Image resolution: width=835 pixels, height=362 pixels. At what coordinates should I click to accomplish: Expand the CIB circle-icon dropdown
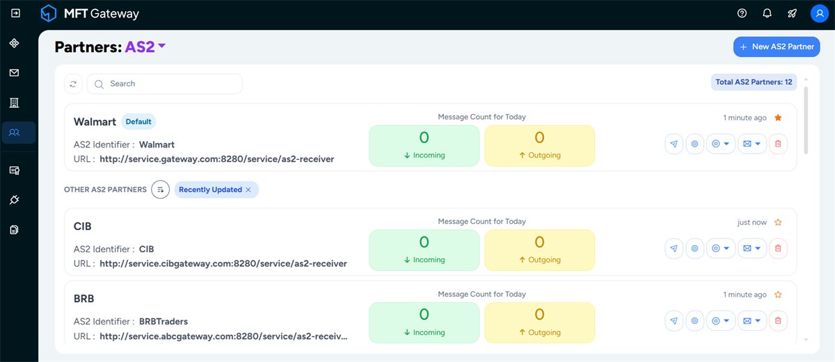(721, 249)
